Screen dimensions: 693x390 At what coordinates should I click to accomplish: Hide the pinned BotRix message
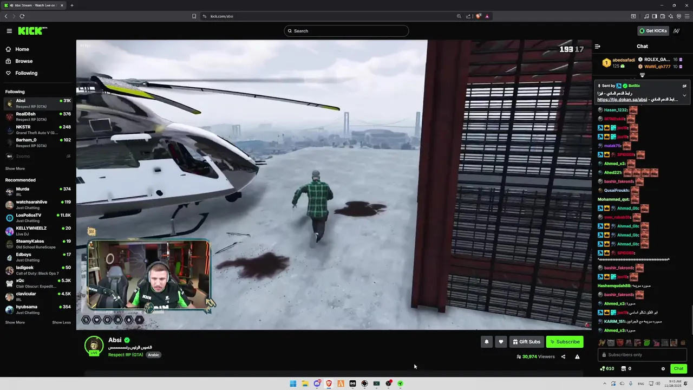click(x=684, y=86)
